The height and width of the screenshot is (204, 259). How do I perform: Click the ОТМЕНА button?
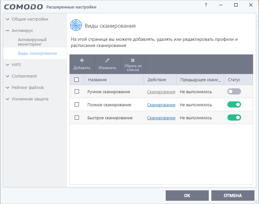point(233,196)
